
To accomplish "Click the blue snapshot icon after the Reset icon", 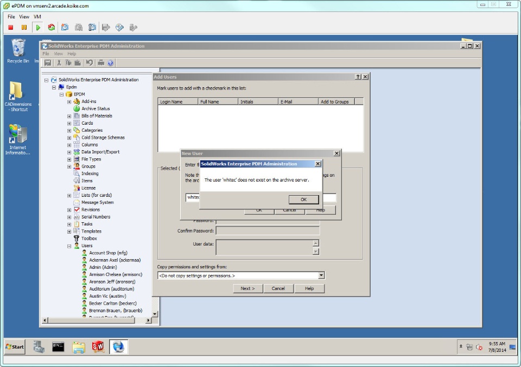I will pos(65,28).
